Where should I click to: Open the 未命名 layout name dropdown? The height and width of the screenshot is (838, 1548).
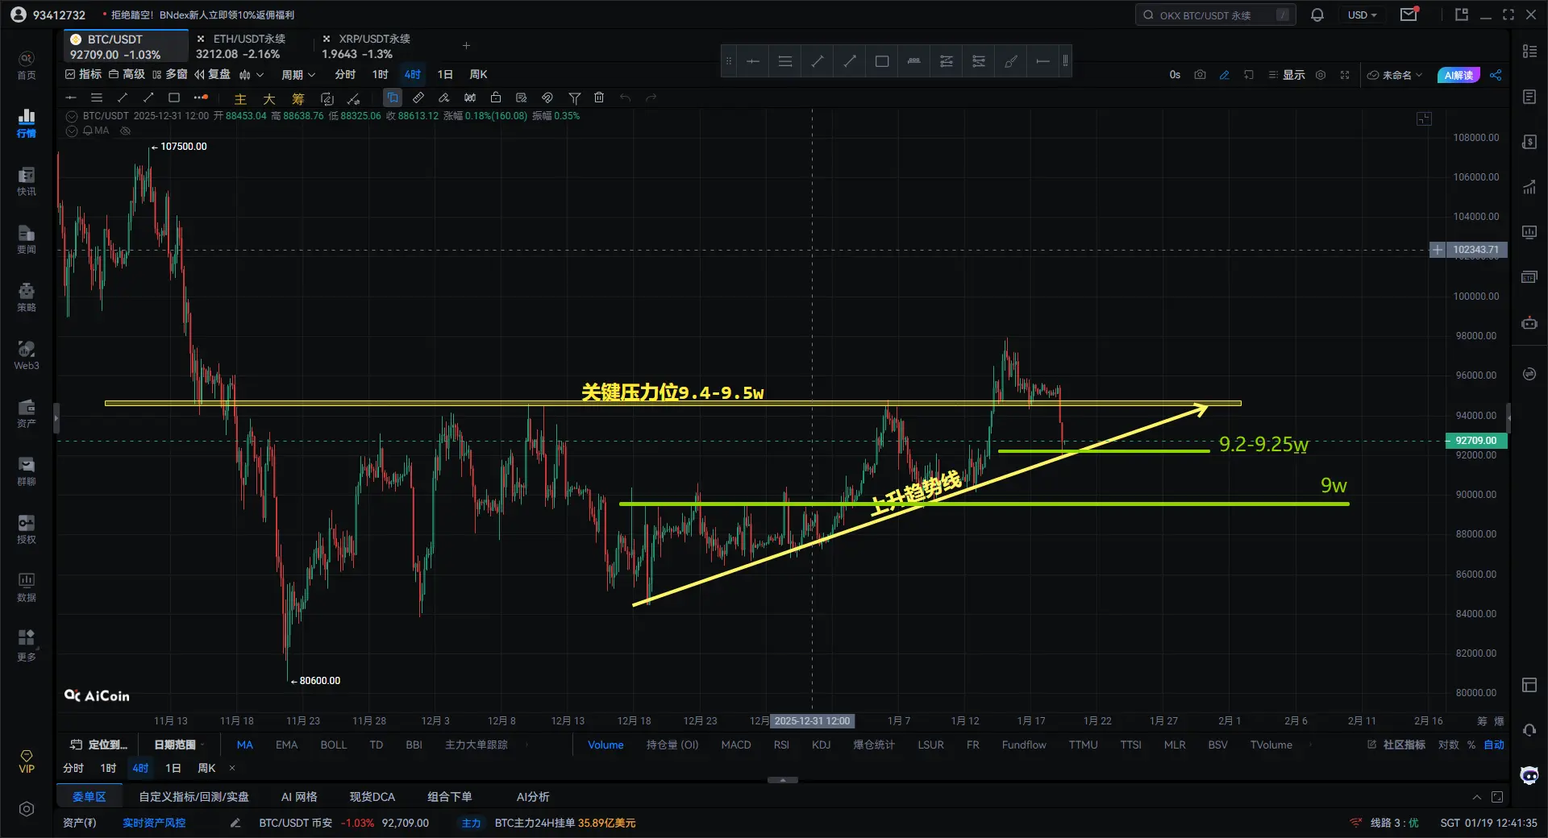click(x=1395, y=75)
